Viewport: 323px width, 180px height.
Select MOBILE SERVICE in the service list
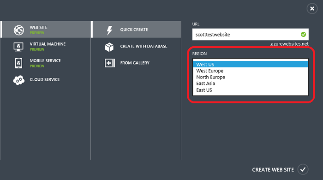pyautogui.click(x=46, y=63)
